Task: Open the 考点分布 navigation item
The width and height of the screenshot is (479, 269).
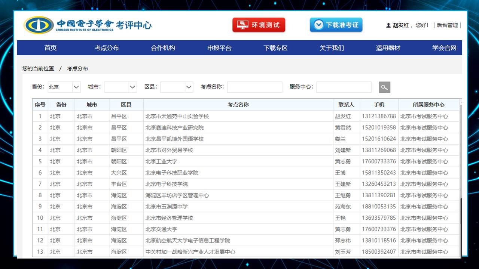Action: pos(107,48)
